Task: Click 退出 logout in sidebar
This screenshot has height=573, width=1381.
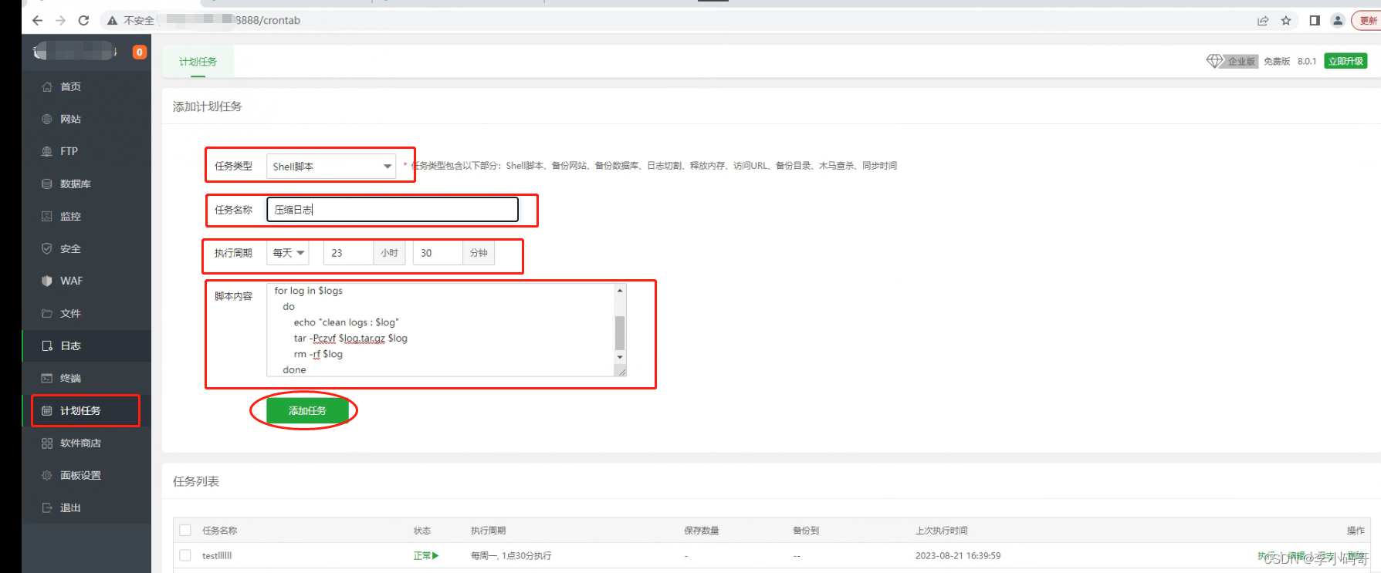Action: coord(86,507)
